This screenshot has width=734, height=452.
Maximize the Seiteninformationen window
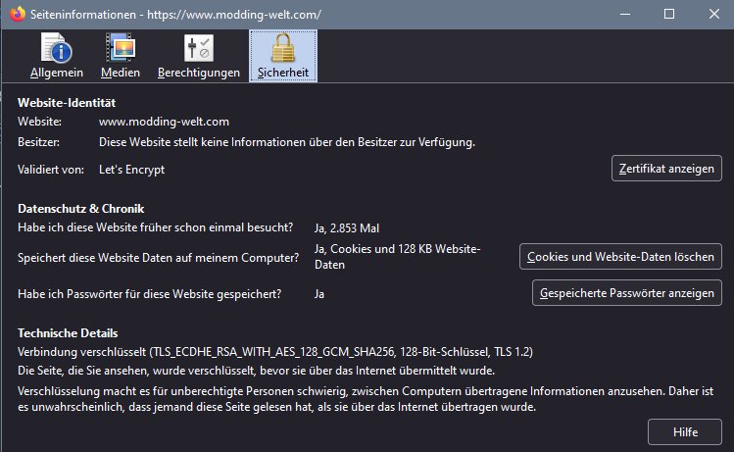pyautogui.click(x=669, y=15)
